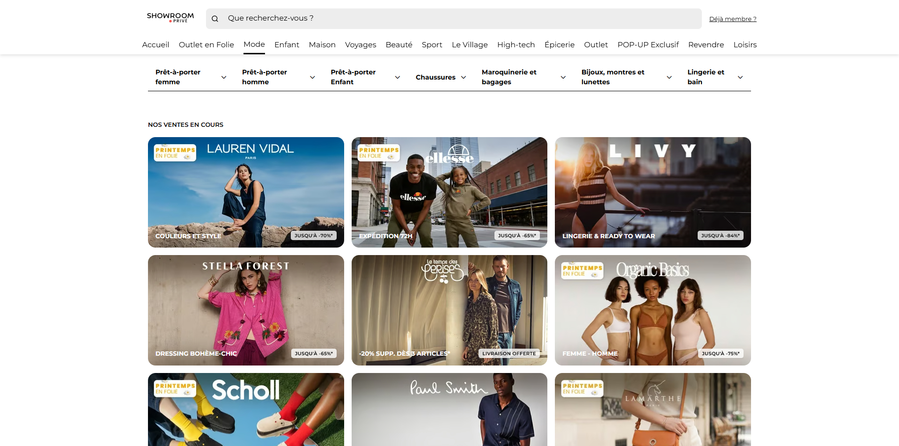Open Le Village tab
Screen dimensions: 899x446
[470, 45]
